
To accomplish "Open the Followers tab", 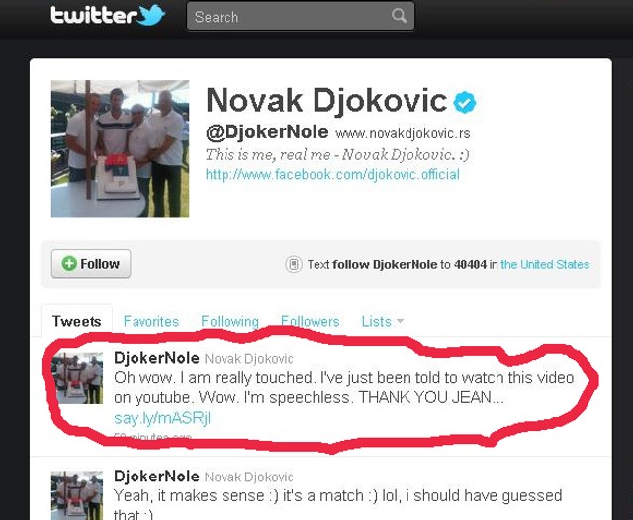I will 310,321.
